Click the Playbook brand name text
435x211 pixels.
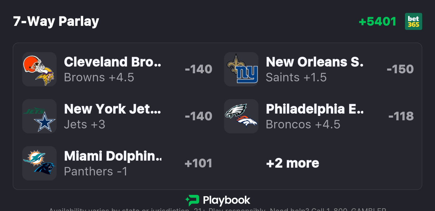(x=226, y=201)
